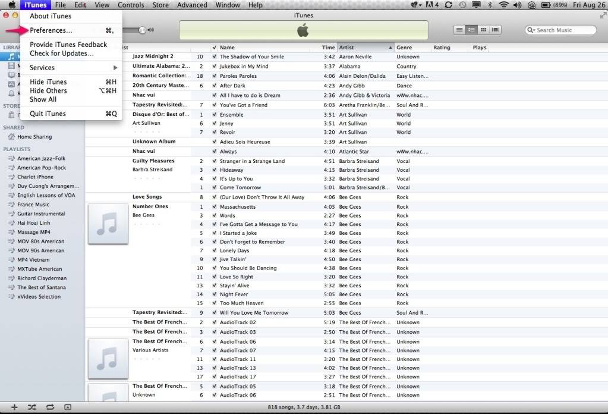Open the first menu bar status icon dropdown
Viewport: 608px width, 414px height.
(417, 5)
